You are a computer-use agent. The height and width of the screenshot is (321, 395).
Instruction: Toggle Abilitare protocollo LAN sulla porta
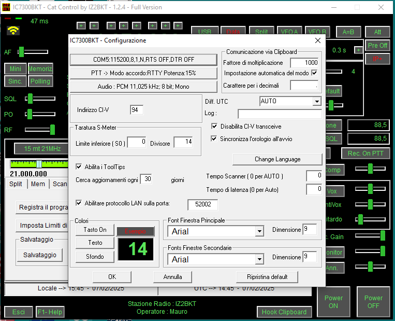click(x=79, y=203)
